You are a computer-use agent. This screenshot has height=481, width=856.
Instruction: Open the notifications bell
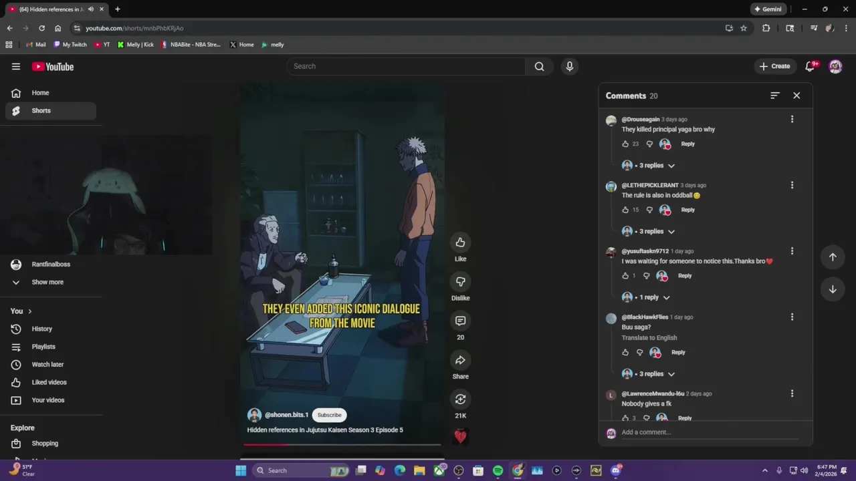coord(811,66)
